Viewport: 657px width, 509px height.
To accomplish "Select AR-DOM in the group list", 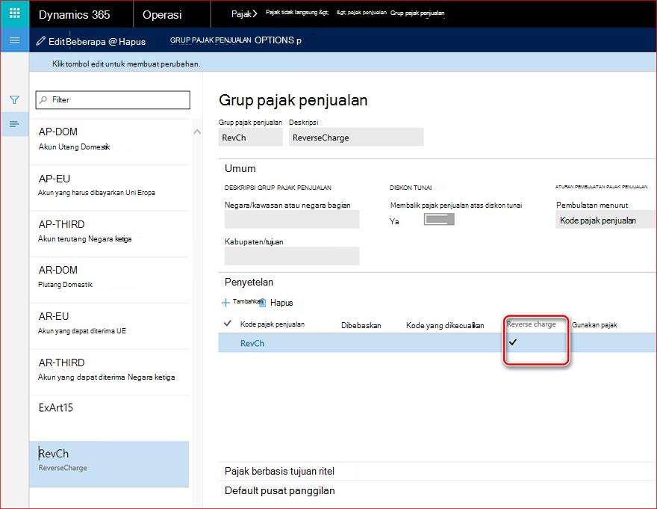I will coord(109,280).
